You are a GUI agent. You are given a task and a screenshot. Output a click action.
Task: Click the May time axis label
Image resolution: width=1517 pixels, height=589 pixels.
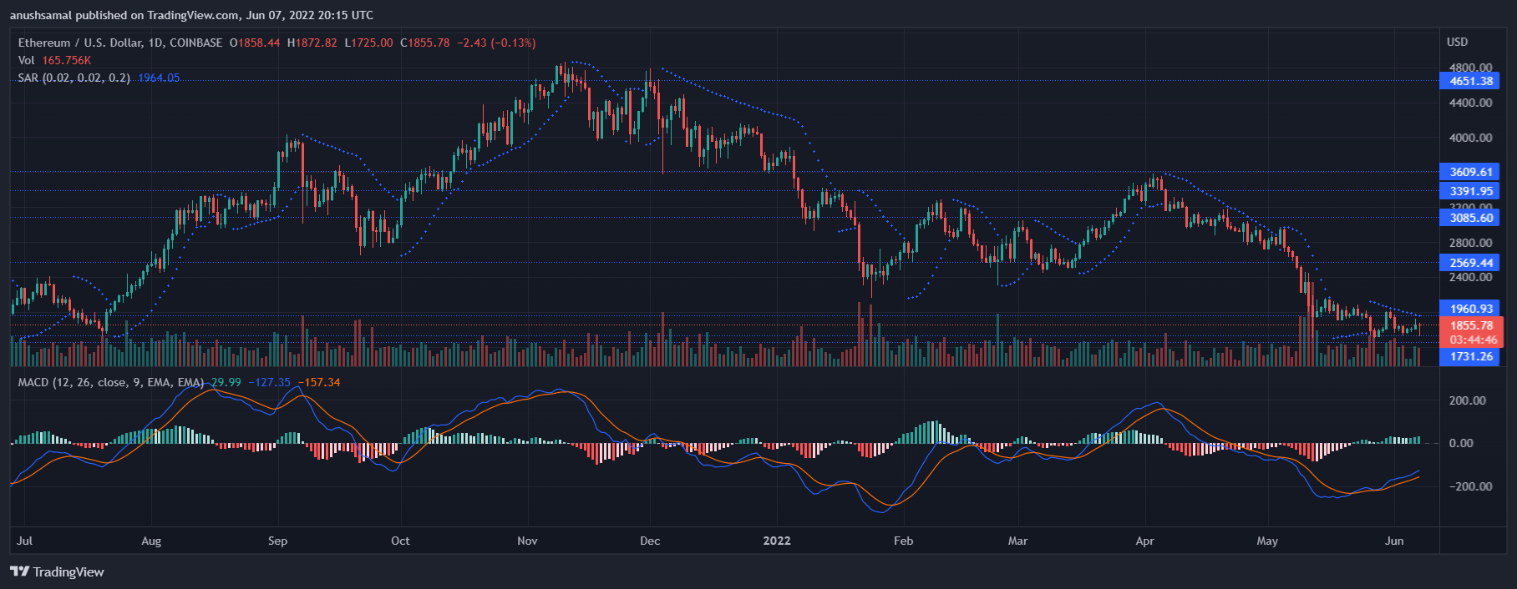pyautogui.click(x=1267, y=541)
